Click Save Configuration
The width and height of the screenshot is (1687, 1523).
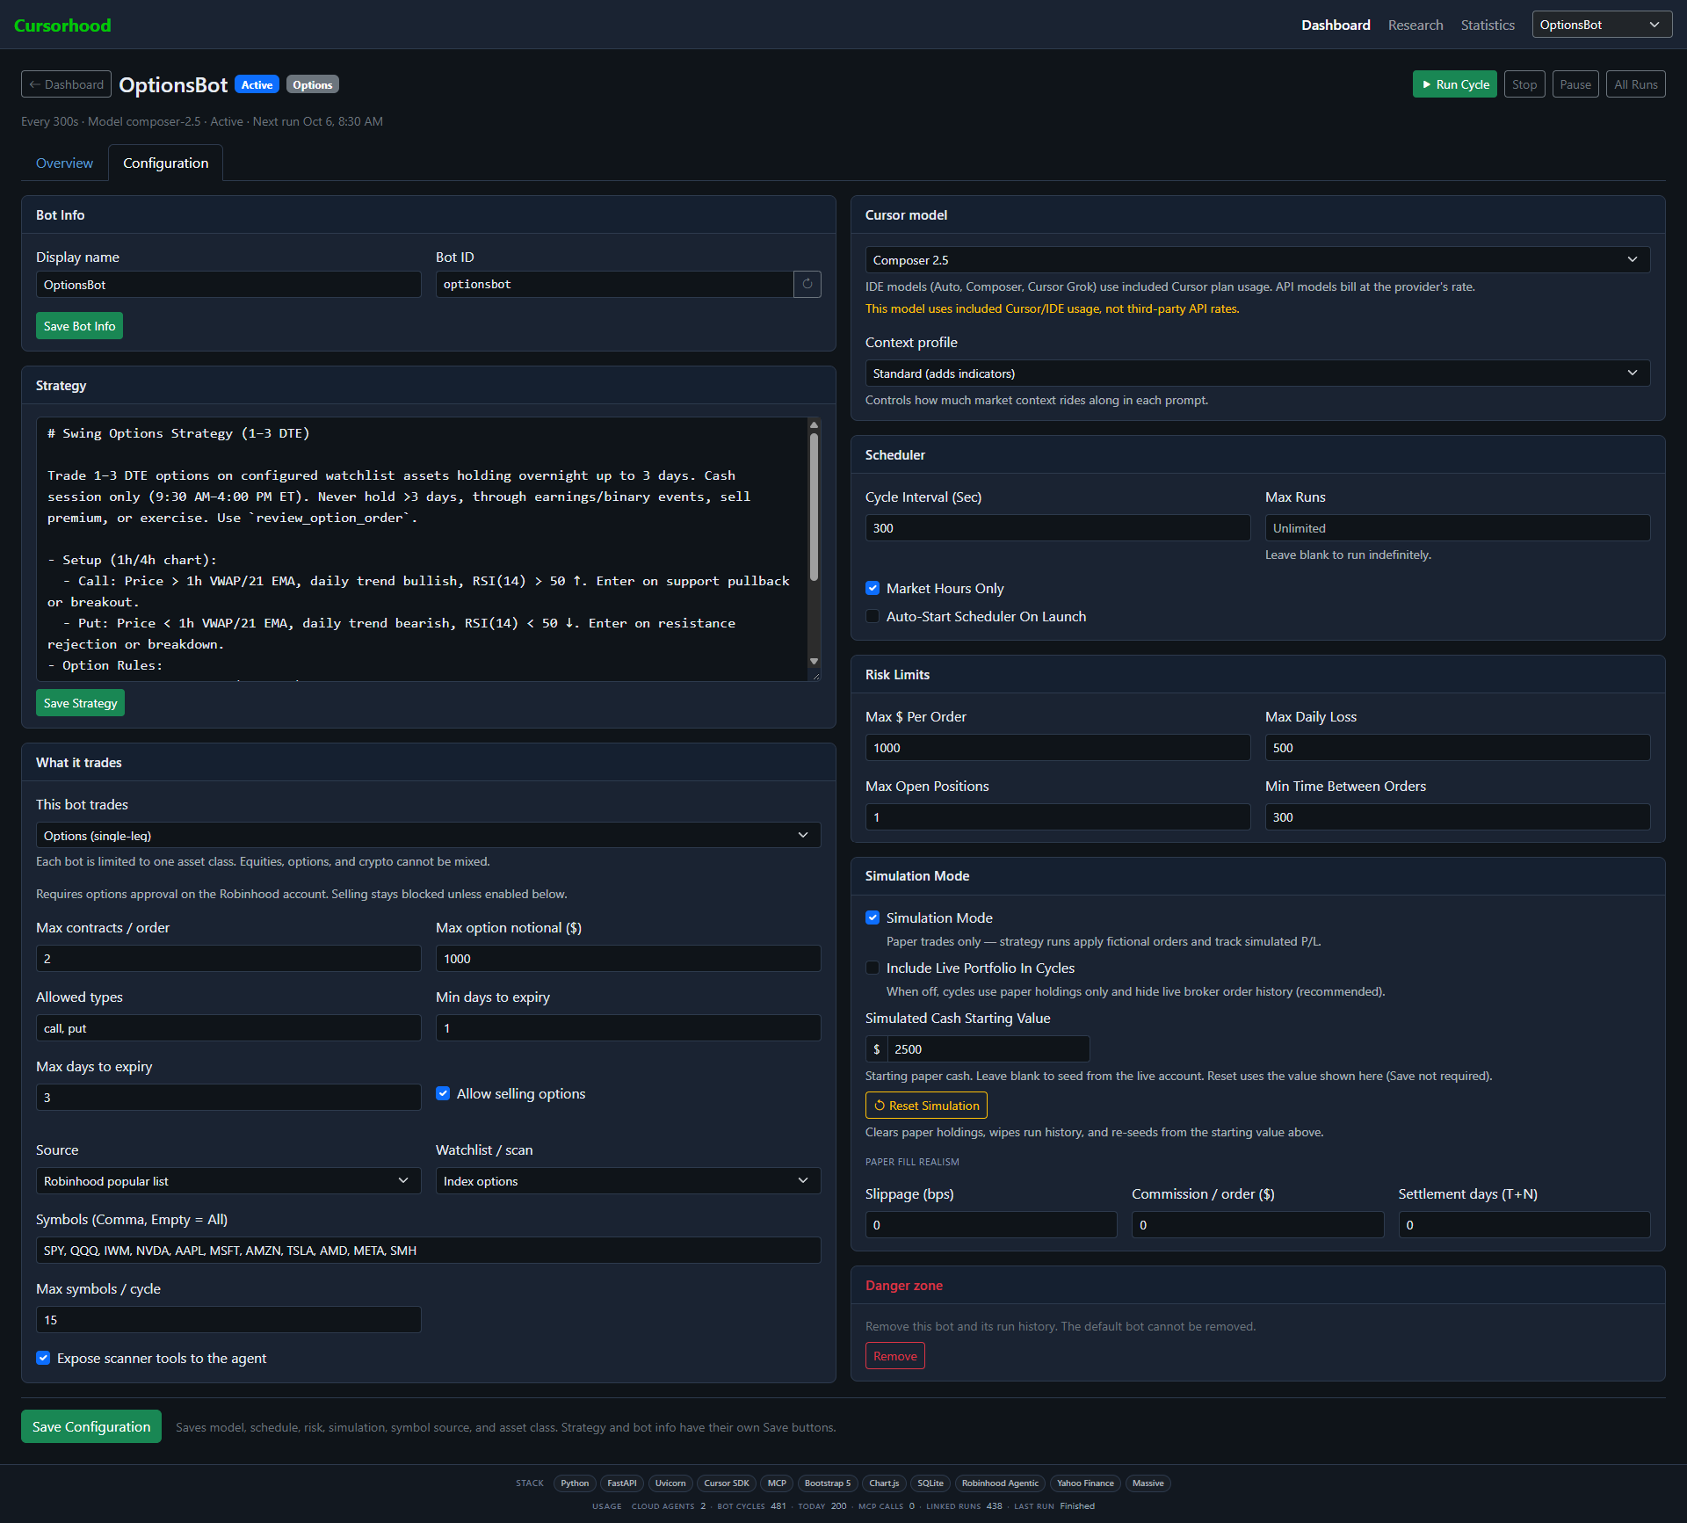point(91,1426)
